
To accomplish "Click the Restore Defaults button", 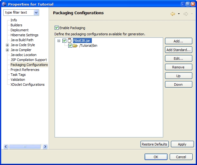I will [154, 144].
